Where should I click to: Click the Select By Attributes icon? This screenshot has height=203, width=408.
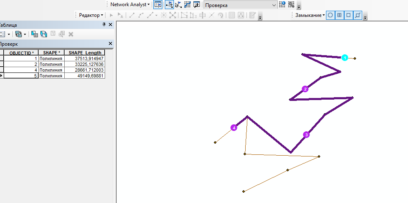(35, 34)
